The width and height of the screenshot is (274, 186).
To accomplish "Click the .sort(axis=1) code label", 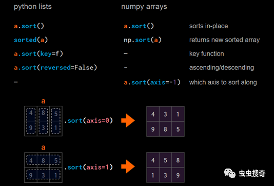I will coord(88,168).
